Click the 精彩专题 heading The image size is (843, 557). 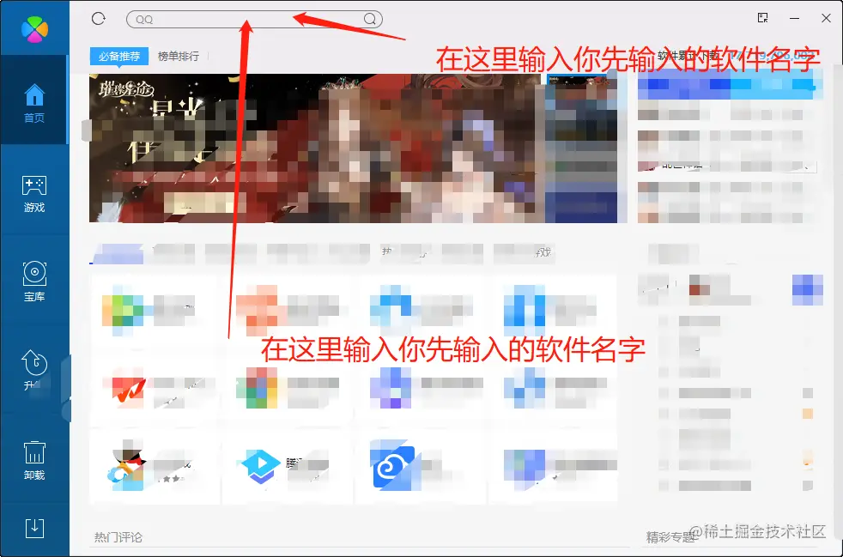coord(670,536)
